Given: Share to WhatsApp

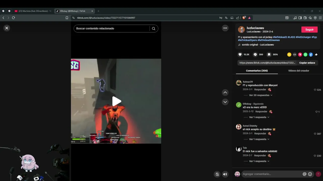Looking at the screenshot, I should click(x=305, y=55).
